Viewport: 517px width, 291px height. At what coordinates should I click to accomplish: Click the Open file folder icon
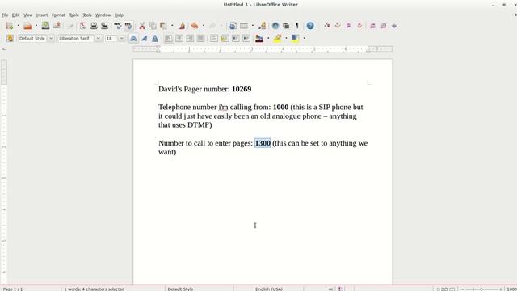point(27,26)
